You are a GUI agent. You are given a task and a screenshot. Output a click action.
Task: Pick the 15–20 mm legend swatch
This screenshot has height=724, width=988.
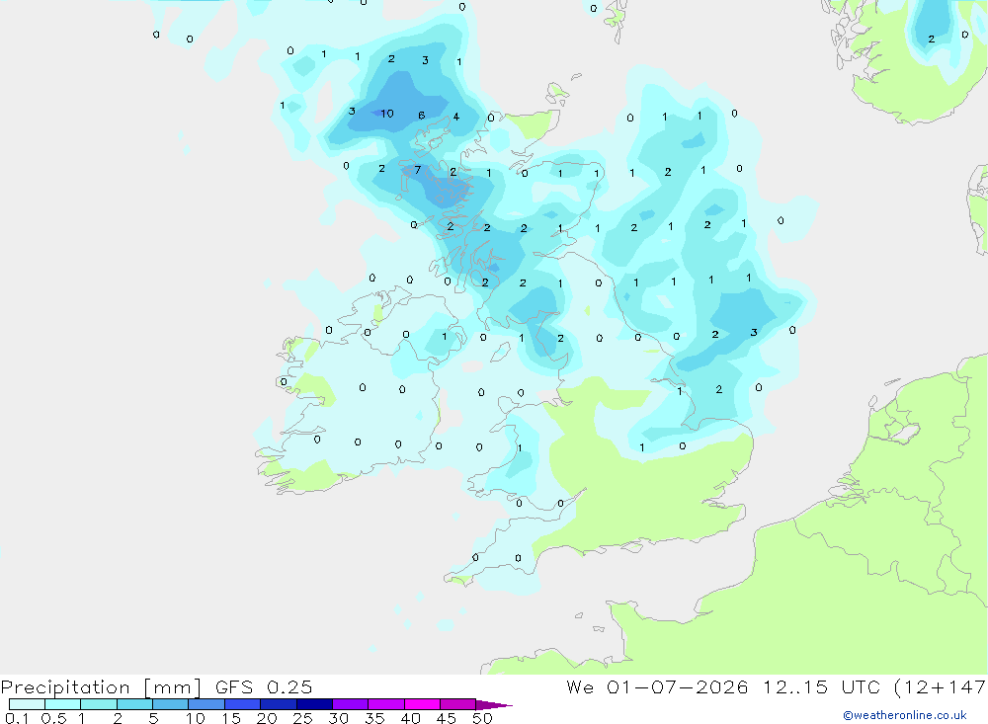243,704
